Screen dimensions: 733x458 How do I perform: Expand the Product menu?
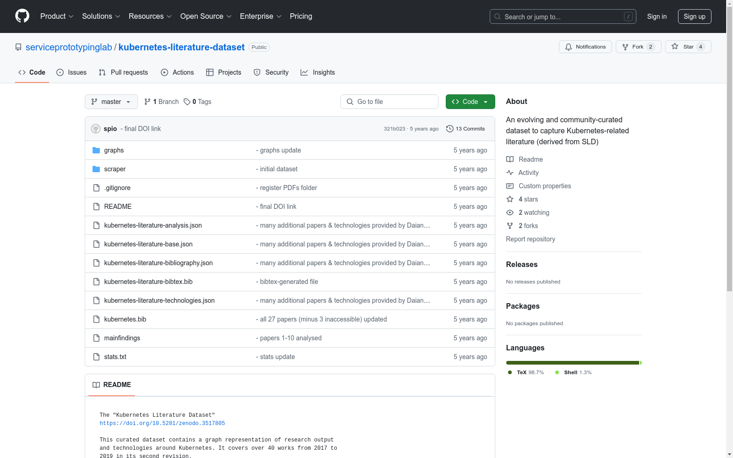57,16
